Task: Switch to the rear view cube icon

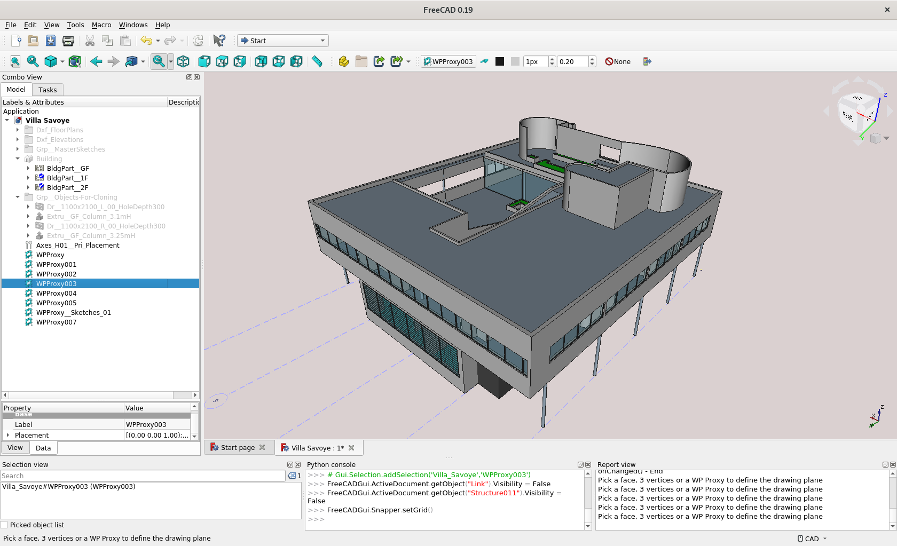Action: tap(261, 61)
